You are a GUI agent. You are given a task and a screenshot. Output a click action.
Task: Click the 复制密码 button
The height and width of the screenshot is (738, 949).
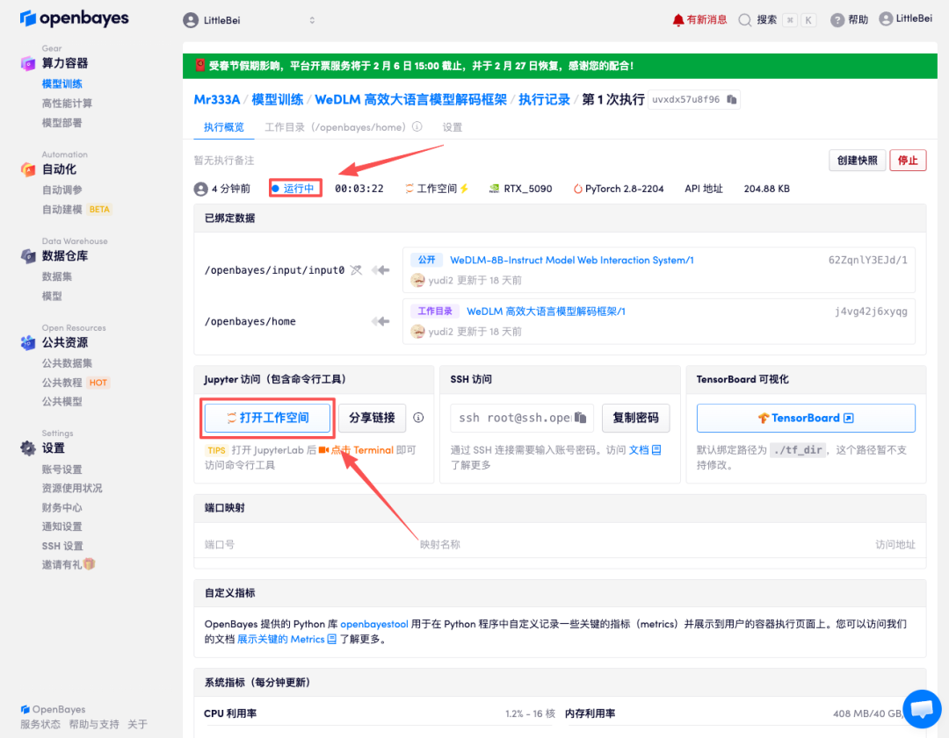[635, 418]
